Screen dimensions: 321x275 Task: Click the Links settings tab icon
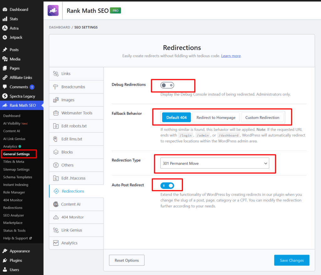[x=56, y=74]
